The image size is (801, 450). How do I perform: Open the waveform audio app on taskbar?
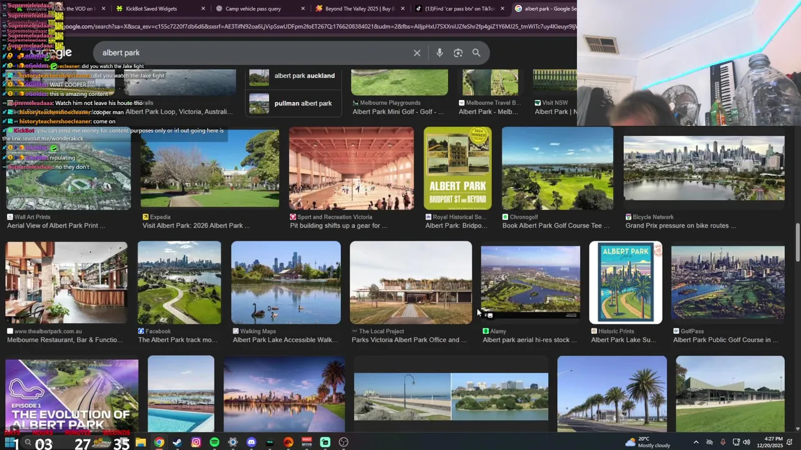tap(270, 442)
